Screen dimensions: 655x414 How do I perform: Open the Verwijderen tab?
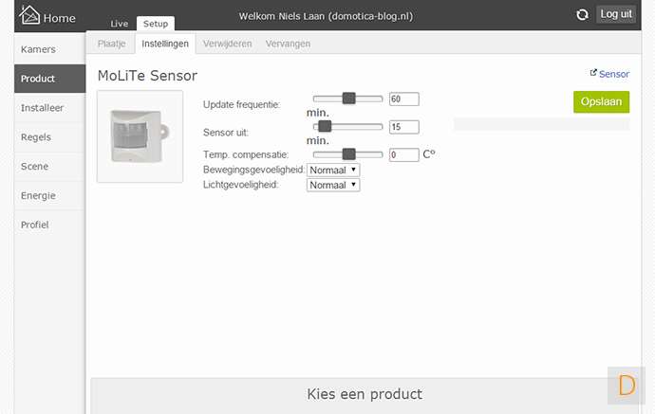pyautogui.click(x=227, y=44)
